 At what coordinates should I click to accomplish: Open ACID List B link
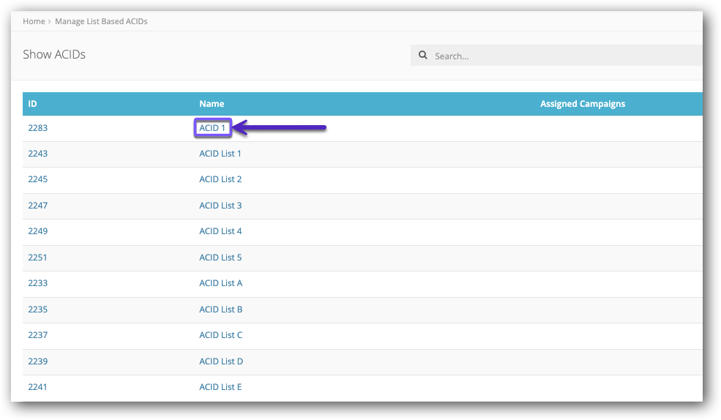(x=220, y=310)
